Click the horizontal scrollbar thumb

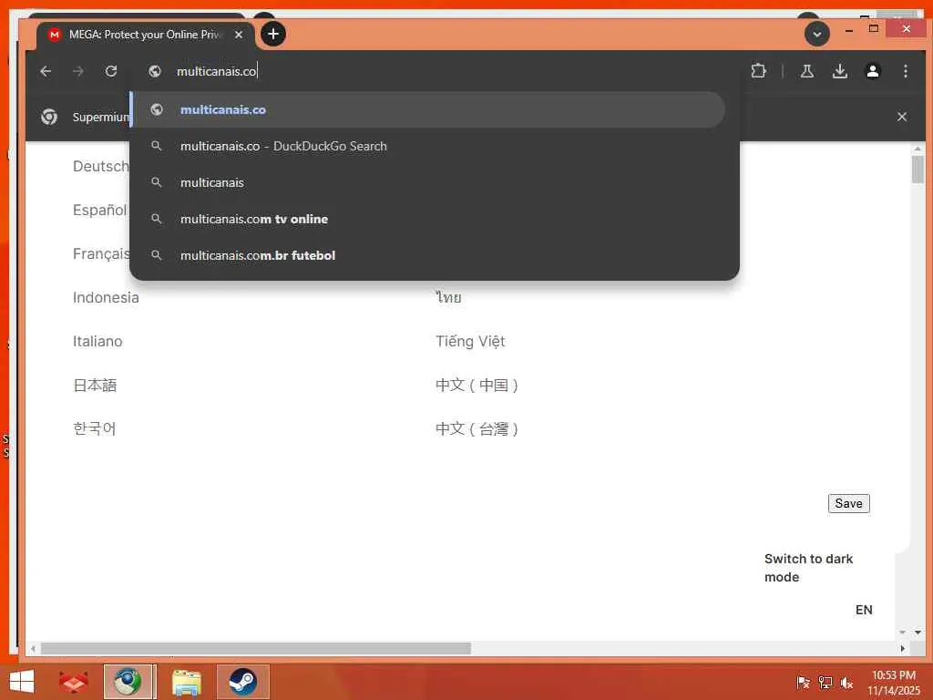[x=256, y=648]
